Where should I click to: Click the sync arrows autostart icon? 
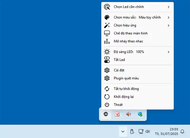(x=107, y=89)
